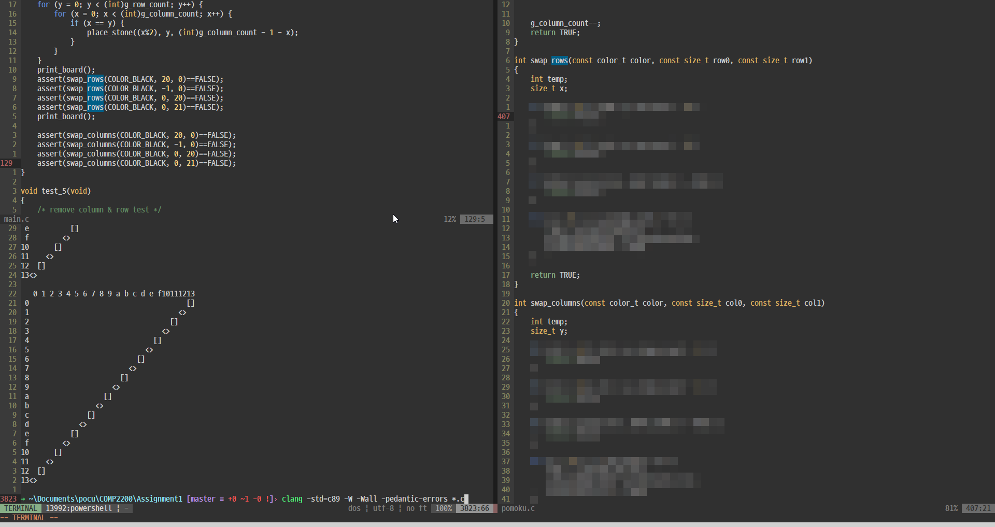Screen dimensions: 995x527
Task: Click the clang command in terminal prompt
Action: (292, 499)
